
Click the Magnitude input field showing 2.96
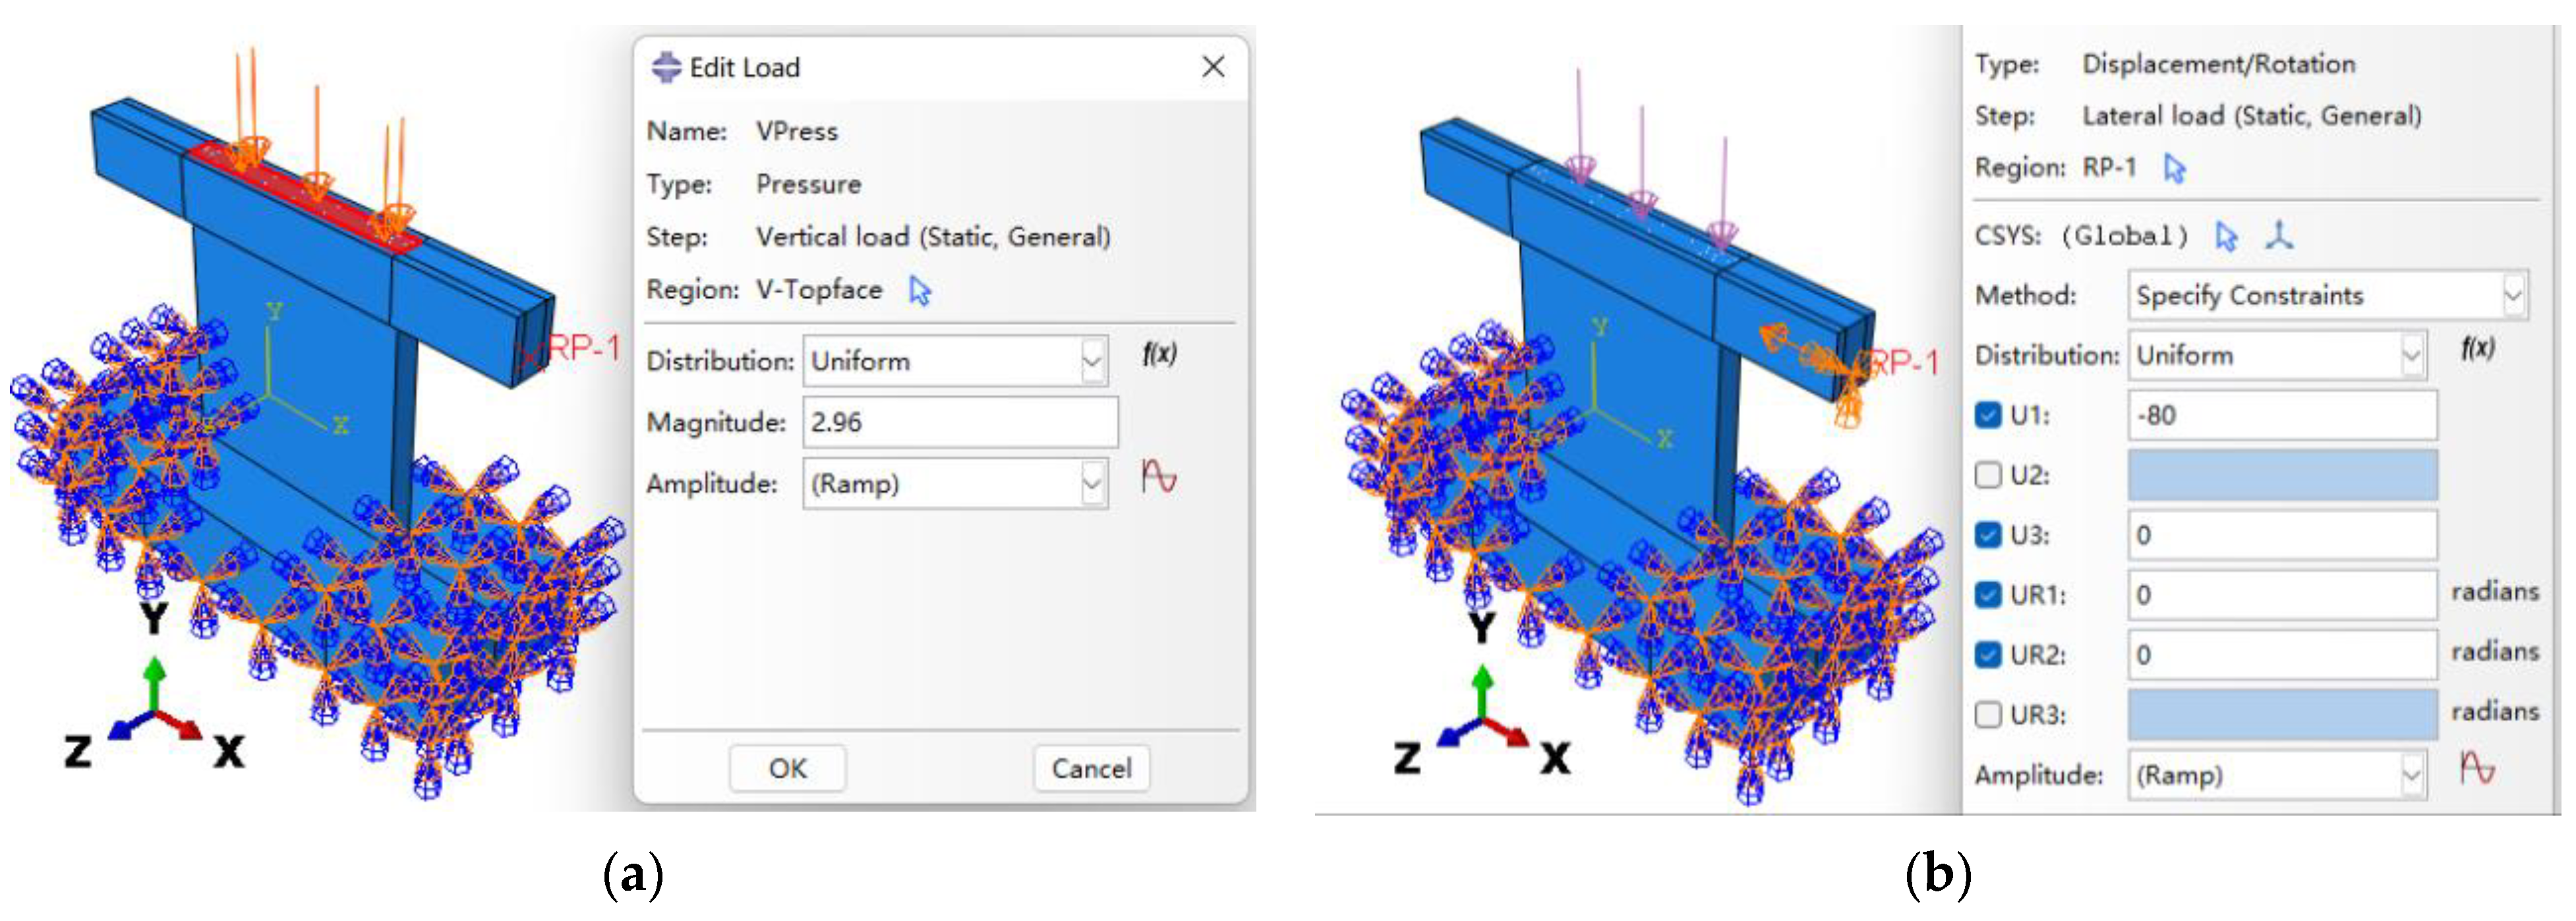(959, 422)
